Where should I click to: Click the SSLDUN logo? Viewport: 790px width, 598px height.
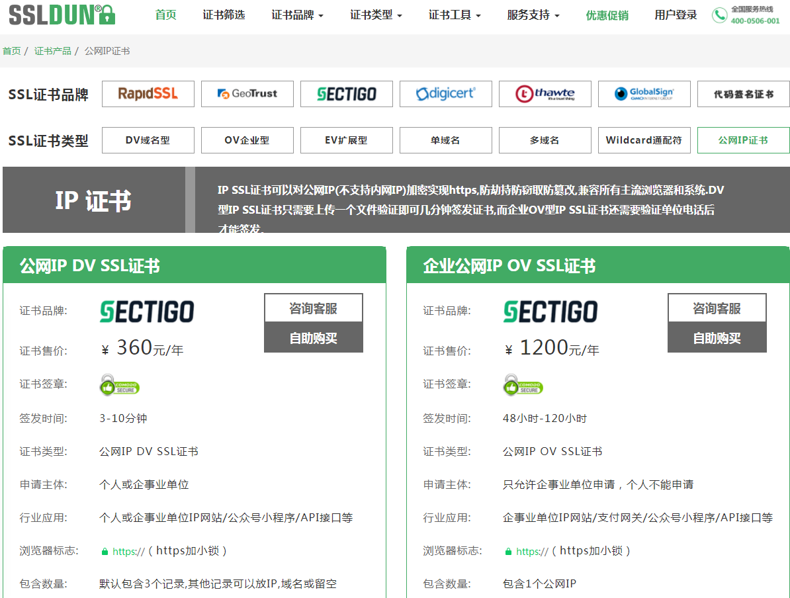click(62, 15)
